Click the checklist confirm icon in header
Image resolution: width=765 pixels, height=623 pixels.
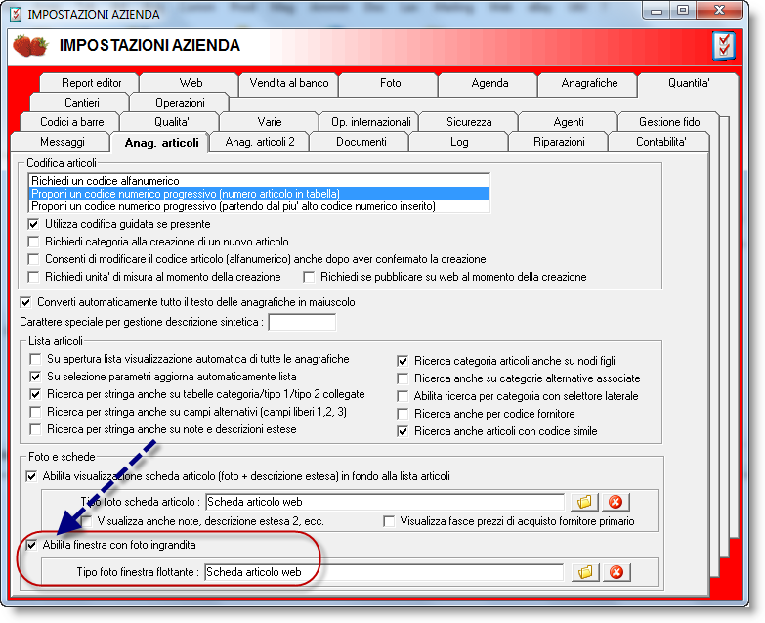click(x=723, y=46)
